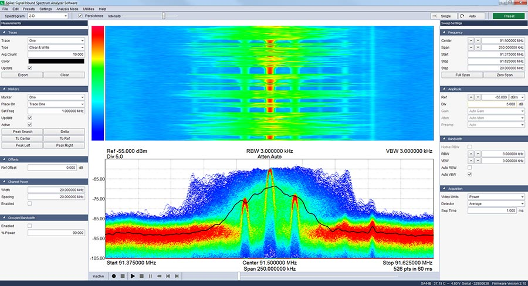Image resolution: width=528 pixels, height=286 pixels.
Task: Click the play button in playback bar
Action: (x=133, y=275)
